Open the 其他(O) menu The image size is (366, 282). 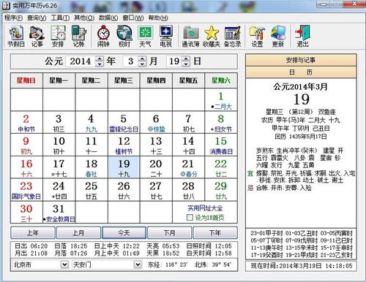(x=84, y=18)
